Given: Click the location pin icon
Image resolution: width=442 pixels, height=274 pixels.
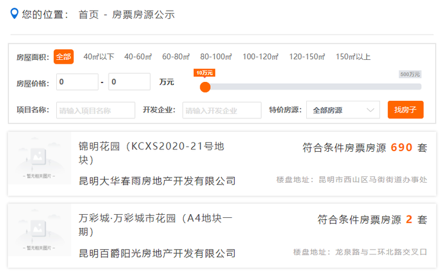Looking at the screenshot, I should pos(13,14).
